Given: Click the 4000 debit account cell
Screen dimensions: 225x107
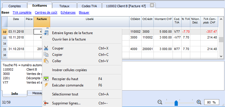Looking at the screenshot, I should point(135,49).
